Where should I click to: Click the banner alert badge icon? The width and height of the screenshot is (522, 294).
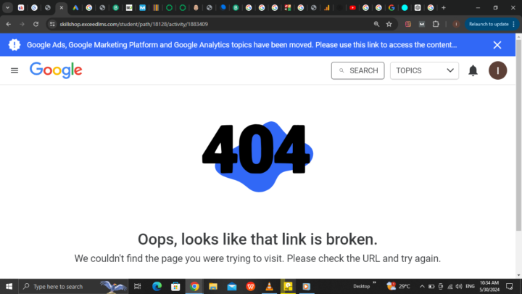(x=14, y=45)
